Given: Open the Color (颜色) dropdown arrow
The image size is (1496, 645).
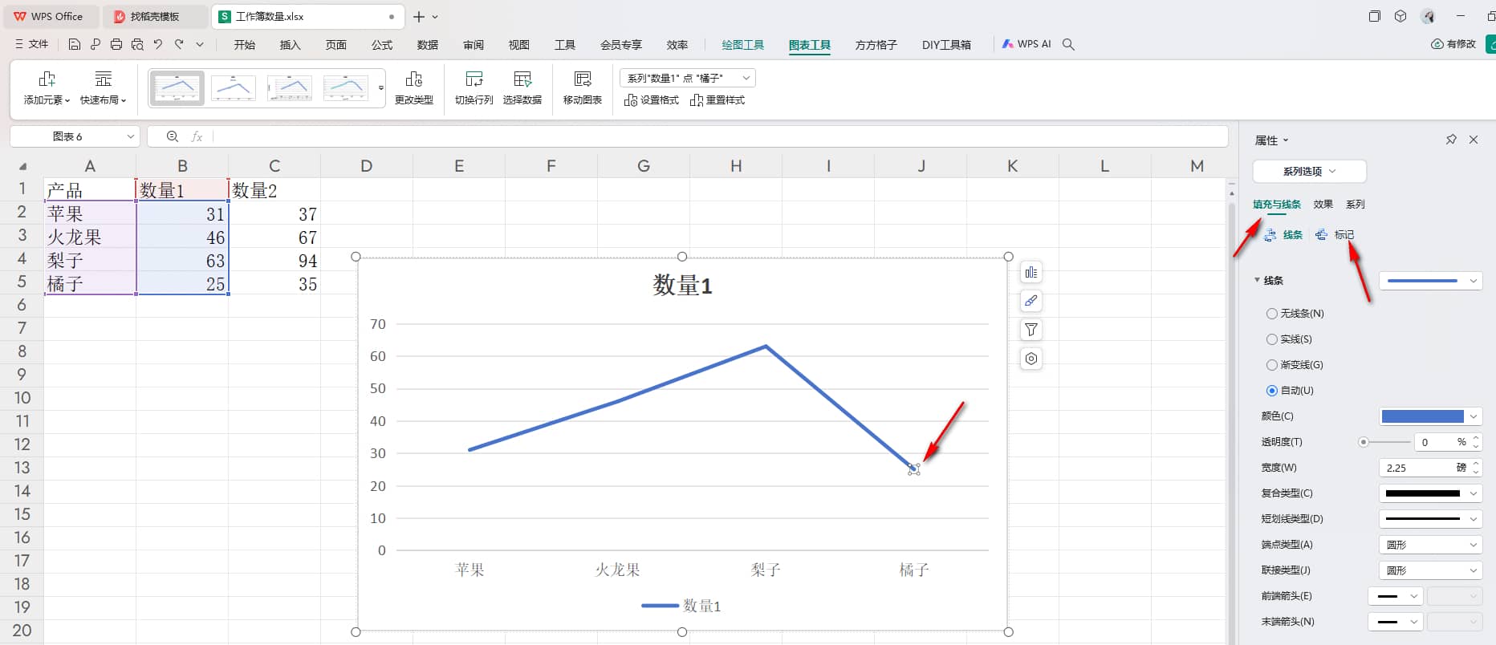Looking at the screenshot, I should tap(1474, 416).
